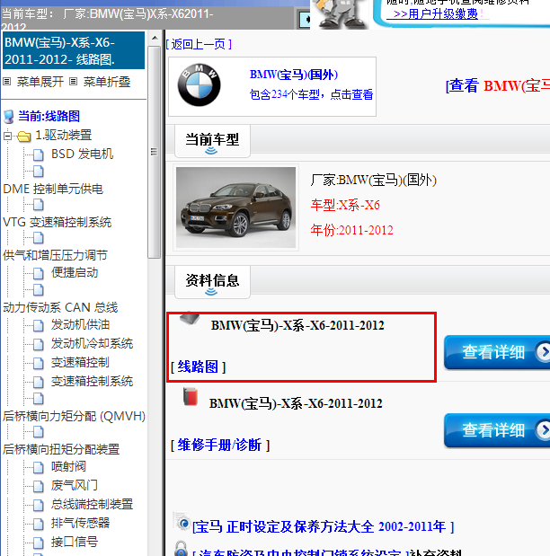Click document icon next to BSD 发电机

(x=39, y=154)
